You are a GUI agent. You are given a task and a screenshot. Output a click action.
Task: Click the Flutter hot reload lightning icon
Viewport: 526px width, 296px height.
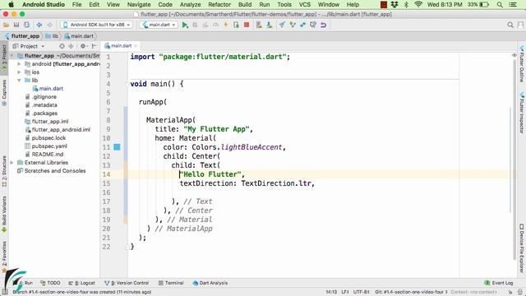pos(226,25)
